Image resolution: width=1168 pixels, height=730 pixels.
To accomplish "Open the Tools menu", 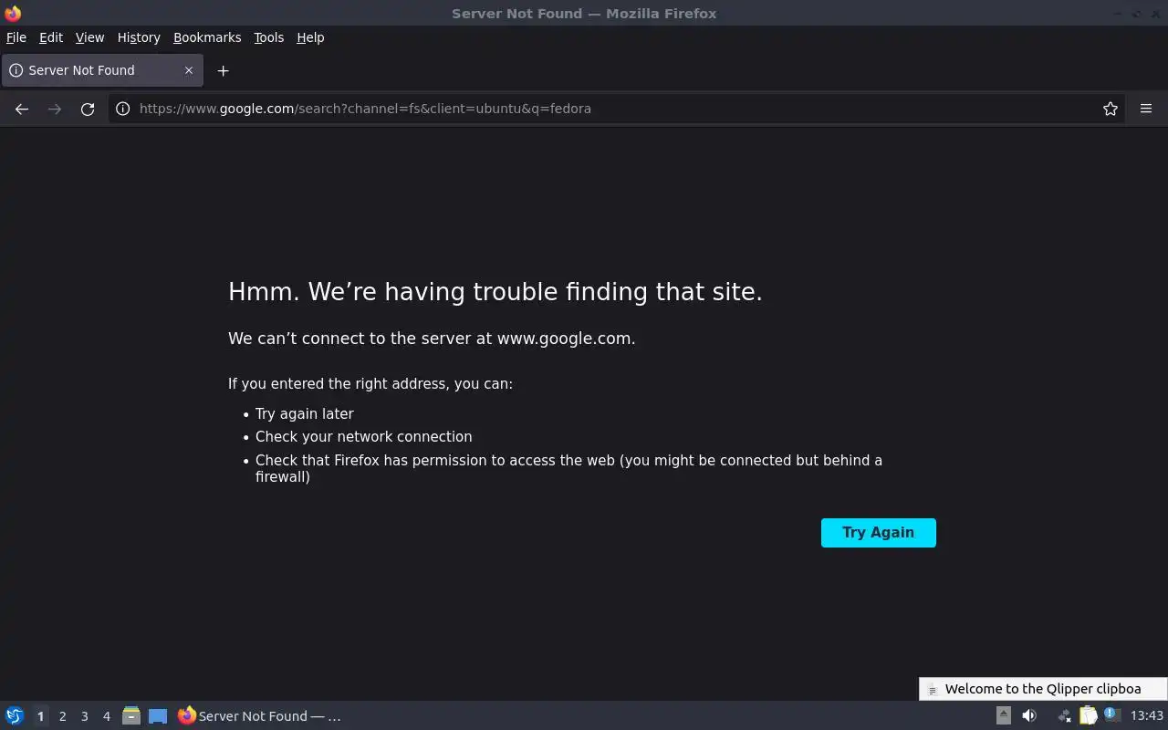I will tap(269, 37).
